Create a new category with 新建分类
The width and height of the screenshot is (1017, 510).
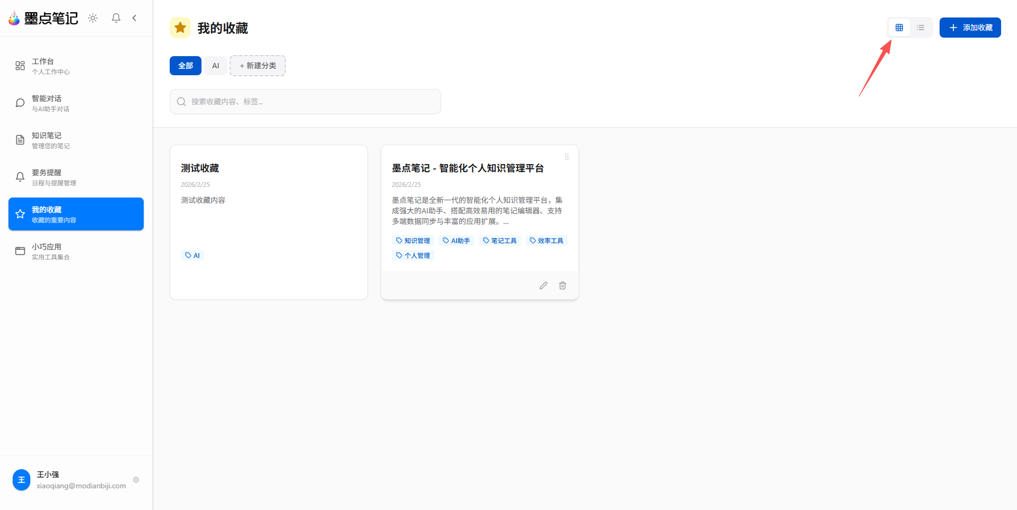tap(257, 65)
